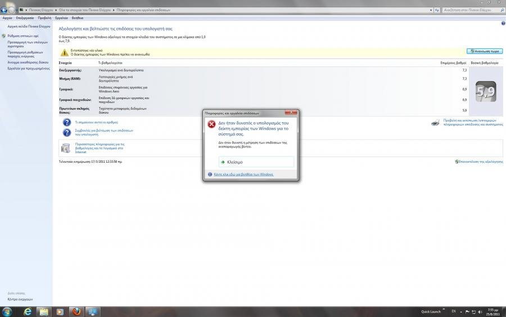Expand the address bar history dropdown arrow
The image size is (506, 317).
click(x=432, y=10)
